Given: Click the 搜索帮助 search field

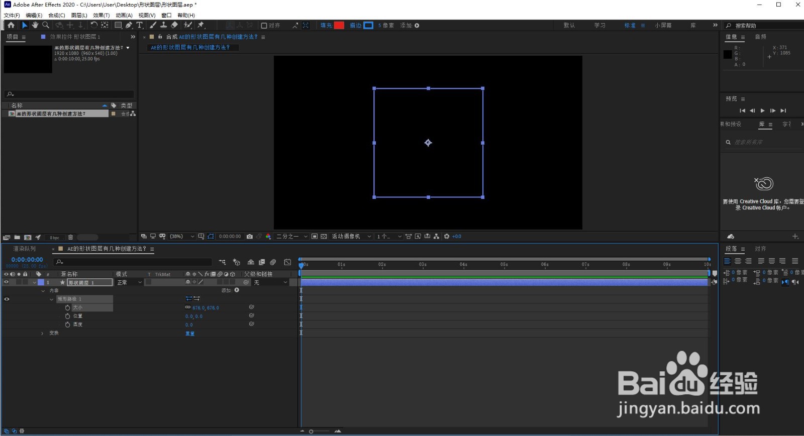Looking at the screenshot, I should [x=764, y=25].
